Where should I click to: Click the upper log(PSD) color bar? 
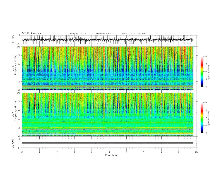[x=202, y=72]
